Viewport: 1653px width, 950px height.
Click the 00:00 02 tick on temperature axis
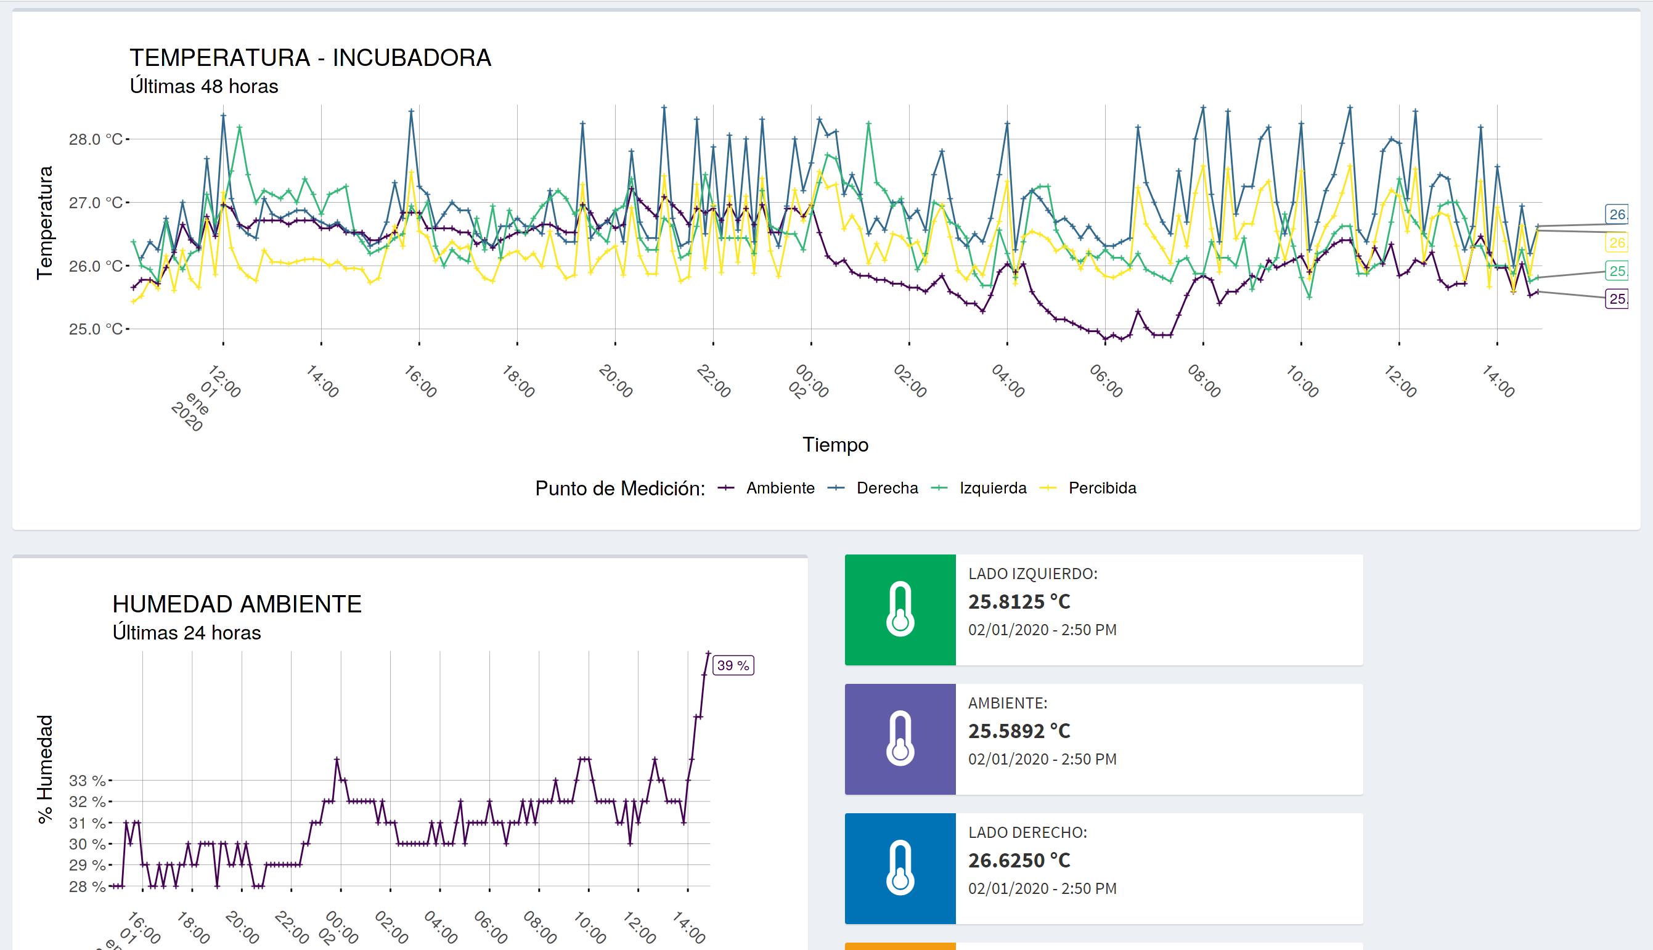[x=810, y=383]
